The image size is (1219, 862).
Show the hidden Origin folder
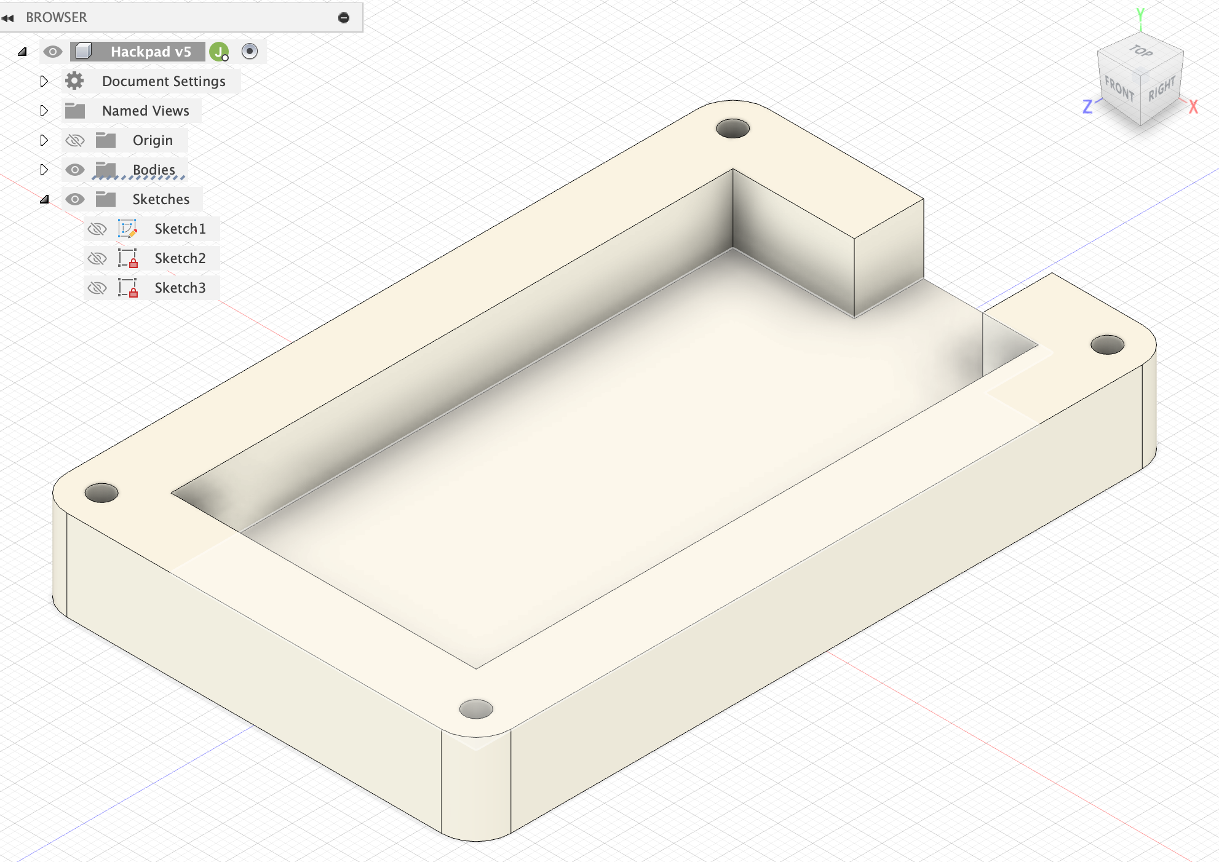pos(74,140)
